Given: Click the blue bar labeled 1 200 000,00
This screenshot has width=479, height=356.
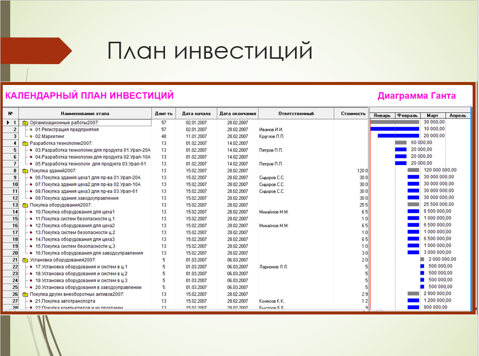Looking at the screenshot, I should [x=413, y=301].
